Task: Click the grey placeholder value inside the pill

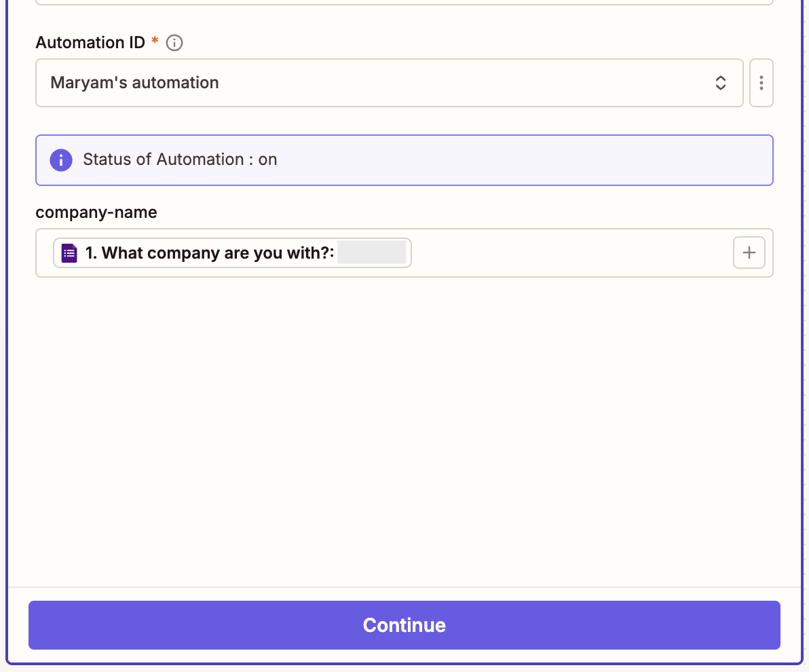Action: pos(372,253)
